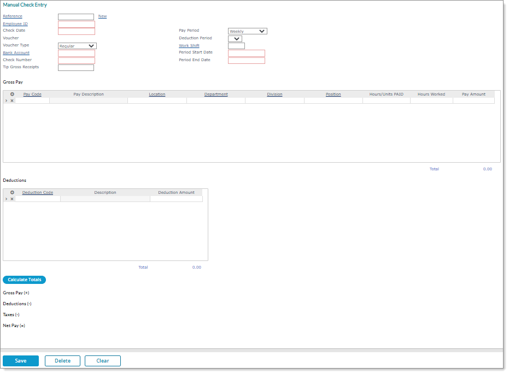Add a new row to Gross Pay grid
Viewport: 509px width, 374px height.
click(x=12, y=94)
